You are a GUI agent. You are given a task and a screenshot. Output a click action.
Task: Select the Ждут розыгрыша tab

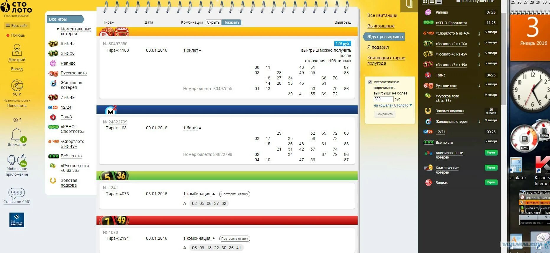point(384,37)
